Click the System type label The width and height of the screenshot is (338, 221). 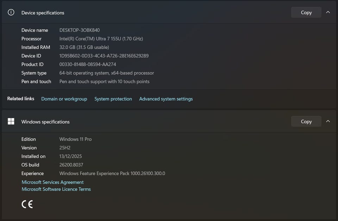pyautogui.click(x=34, y=73)
